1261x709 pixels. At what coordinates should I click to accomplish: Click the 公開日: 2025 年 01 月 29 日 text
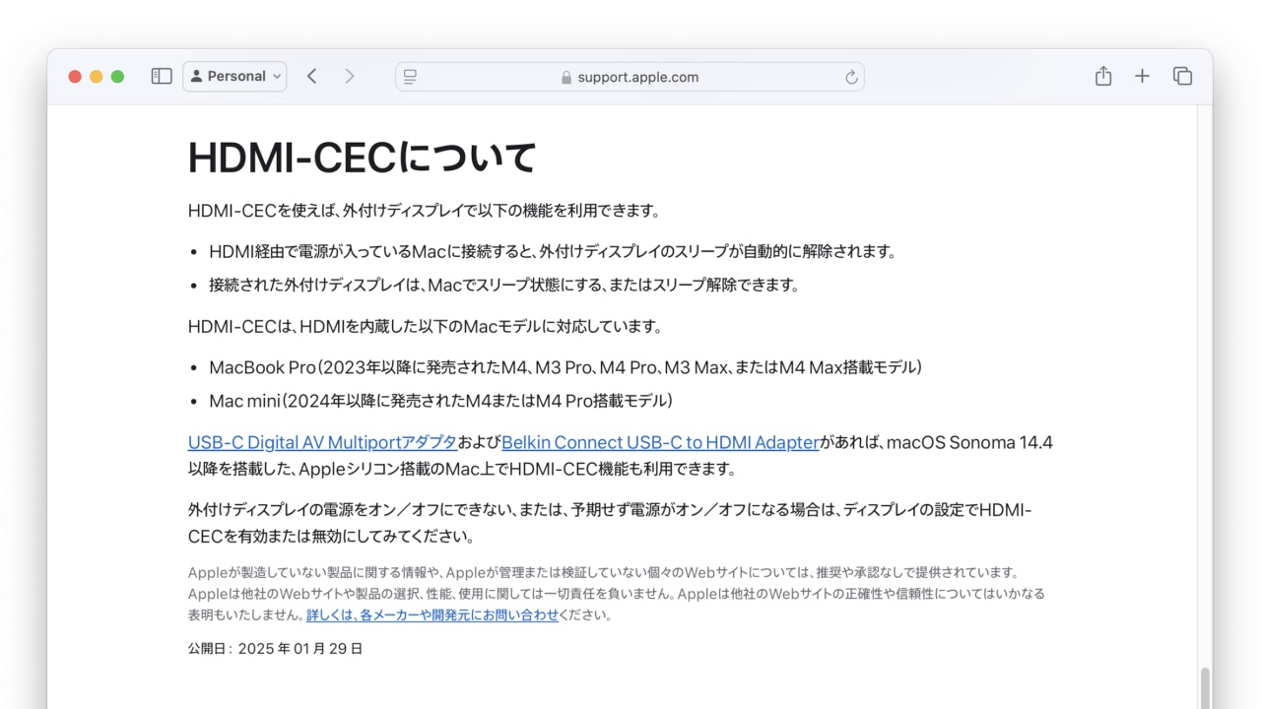click(x=276, y=649)
